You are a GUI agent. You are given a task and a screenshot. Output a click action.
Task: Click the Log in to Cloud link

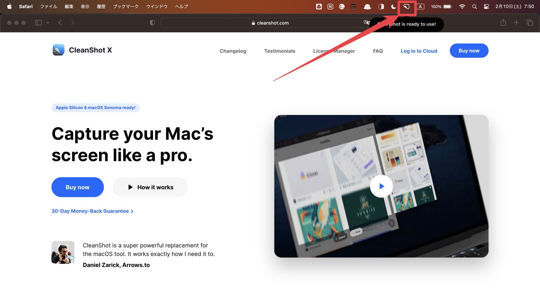coord(419,51)
